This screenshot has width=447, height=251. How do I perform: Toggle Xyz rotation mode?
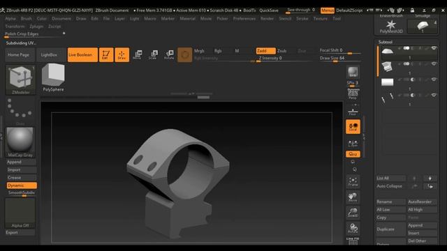click(x=353, y=154)
